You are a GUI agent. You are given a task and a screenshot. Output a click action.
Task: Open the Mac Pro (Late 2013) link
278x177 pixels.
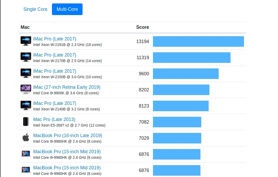54,119
